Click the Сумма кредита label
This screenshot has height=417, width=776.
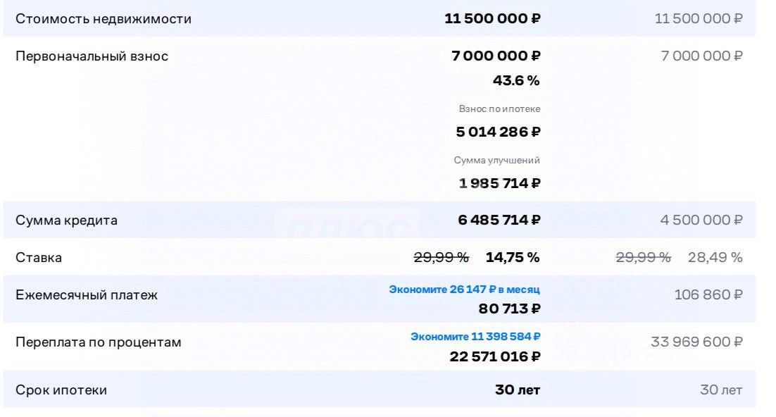coord(66,220)
